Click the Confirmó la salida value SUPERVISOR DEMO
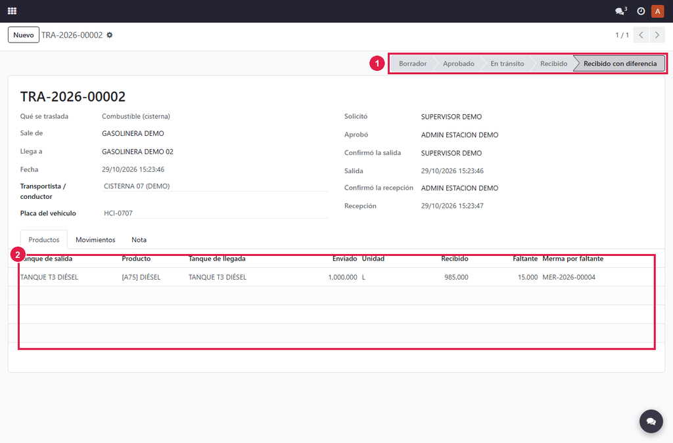Image resolution: width=673 pixels, height=443 pixels. [x=452, y=154]
